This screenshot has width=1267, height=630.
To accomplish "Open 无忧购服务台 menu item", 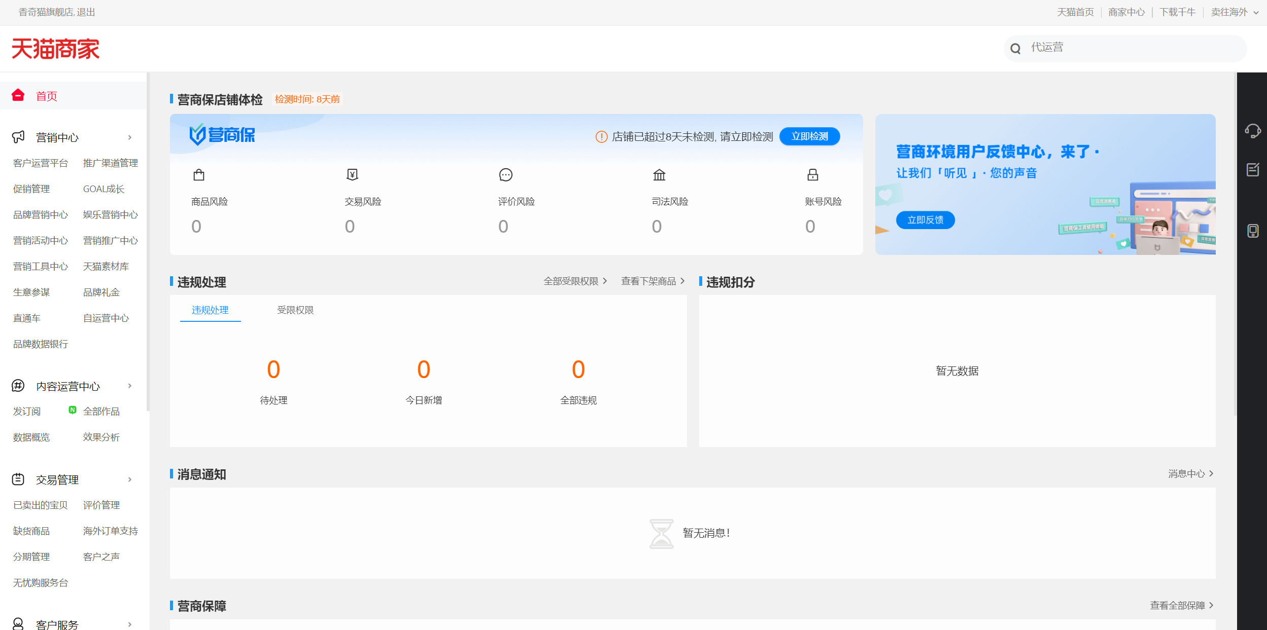I will [41, 582].
